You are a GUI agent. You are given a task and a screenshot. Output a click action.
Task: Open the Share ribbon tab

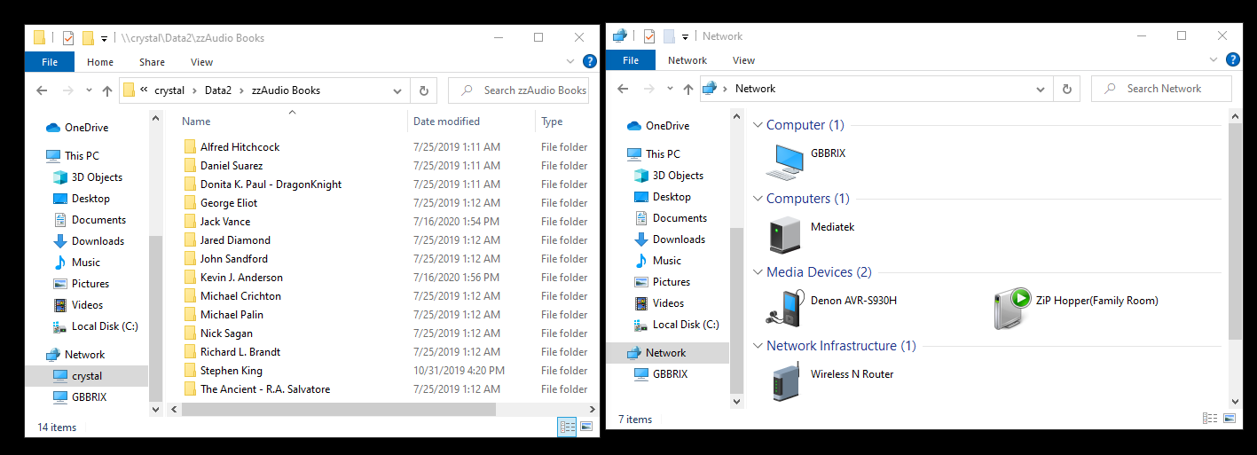coord(152,62)
